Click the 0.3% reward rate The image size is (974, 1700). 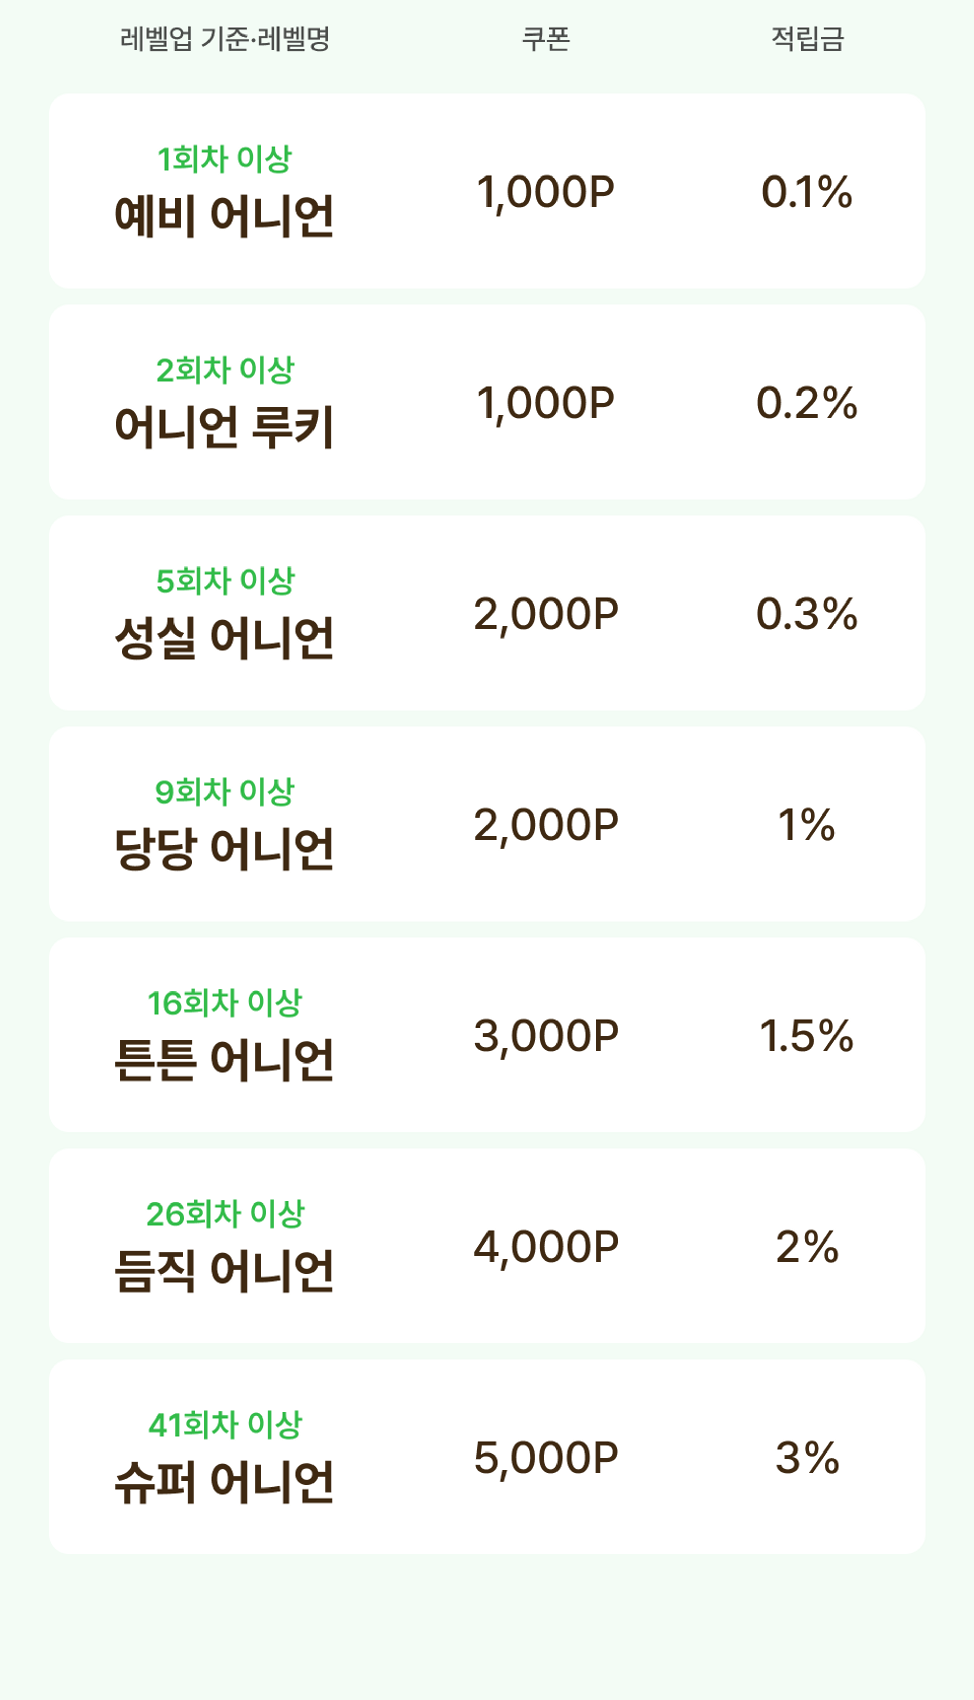807,614
